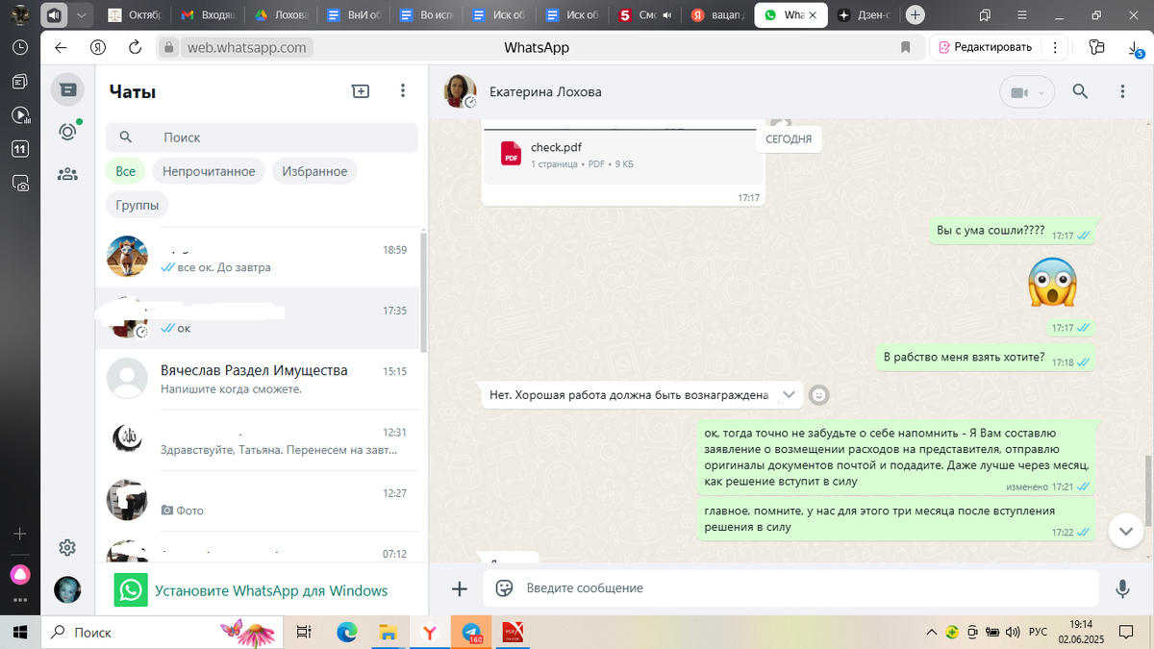Open the Status updates icon in the sidebar
Image resolution: width=1154 pixels, height=649 pixels.
(x=67, y=132)
